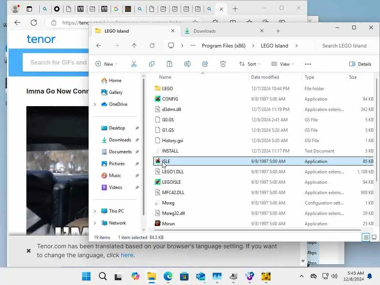Expand the Network tree node
The image size is (380, 285).
coord(95,223)
